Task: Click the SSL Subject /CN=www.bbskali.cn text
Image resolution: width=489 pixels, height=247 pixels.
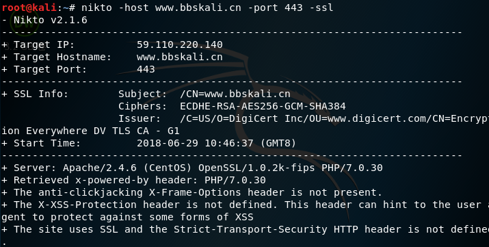Action: pyautogui.click(x=235, y=94)
